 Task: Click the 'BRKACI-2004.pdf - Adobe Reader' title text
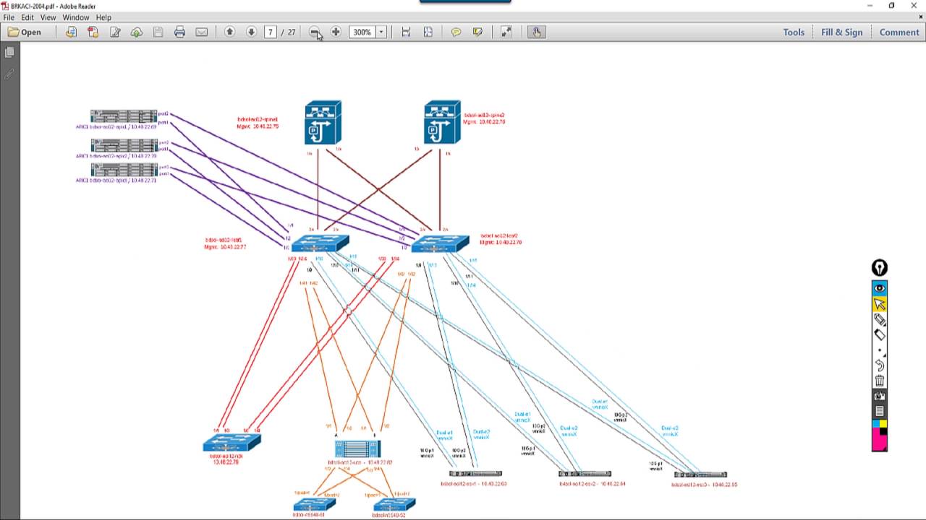point(53,5)
